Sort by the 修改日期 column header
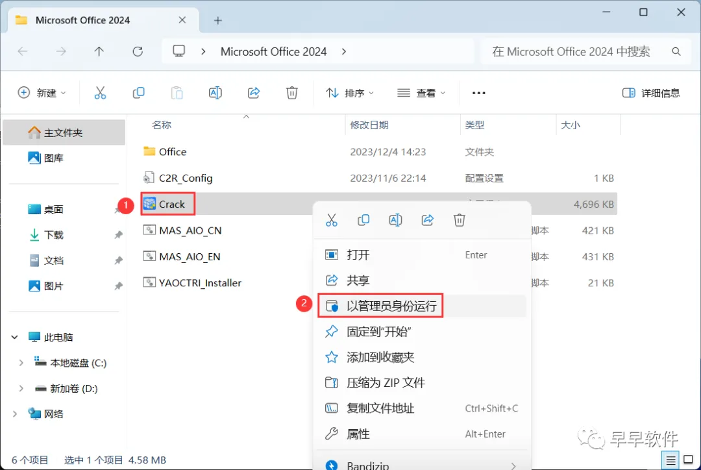Image resolution: width=701 pixels, height=470 pixels. (369, 125)
